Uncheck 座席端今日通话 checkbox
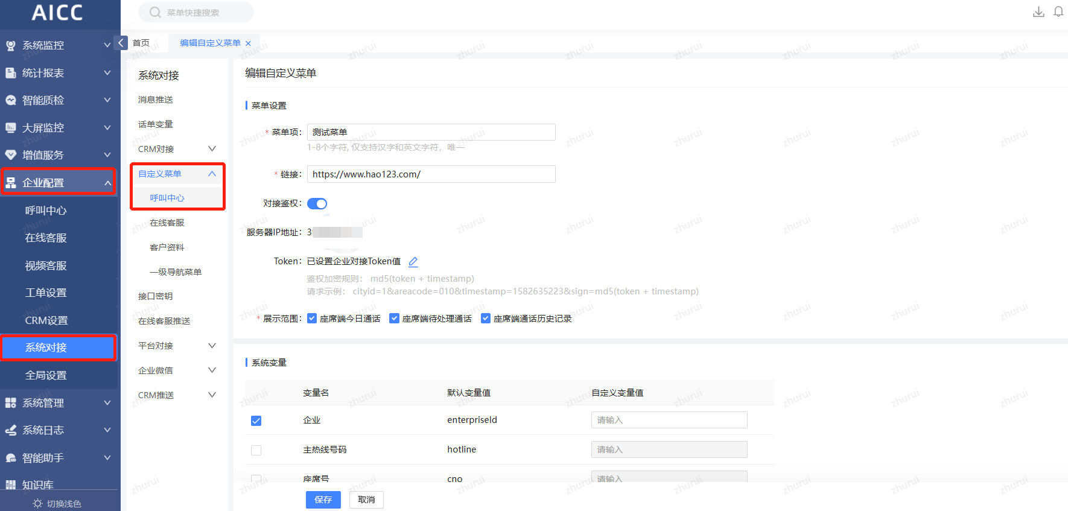Screen dimensions: 1068x511 [x=312, y=319]
